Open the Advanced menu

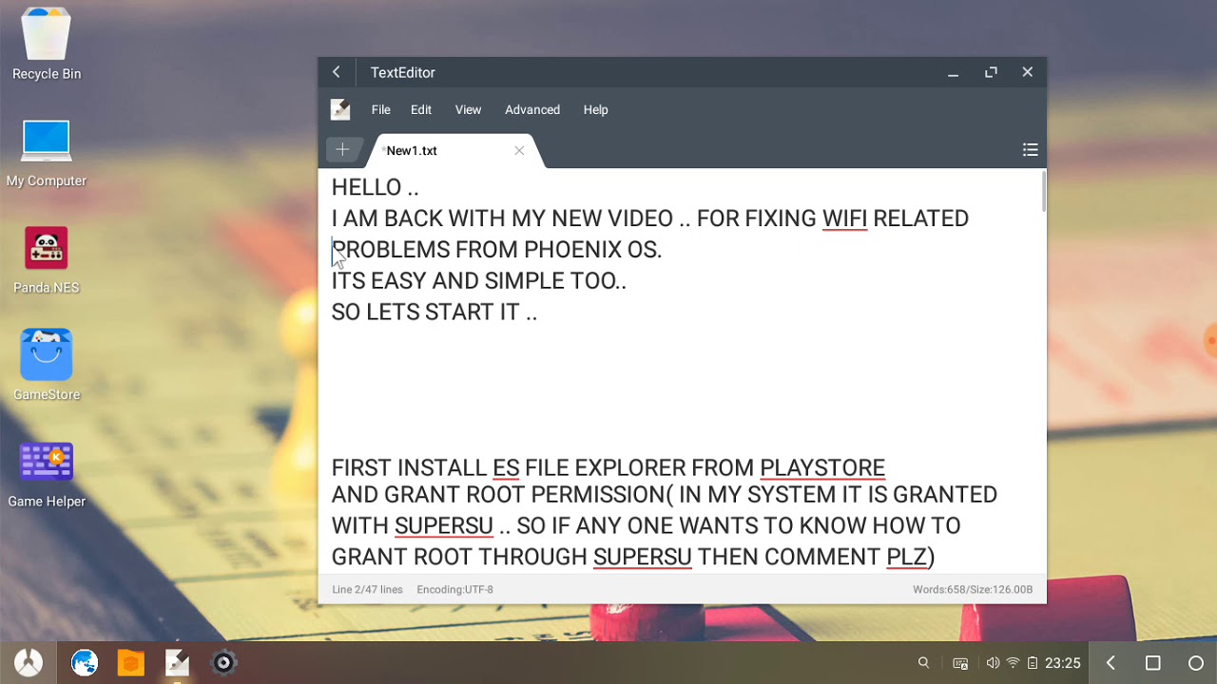(532, 110)
